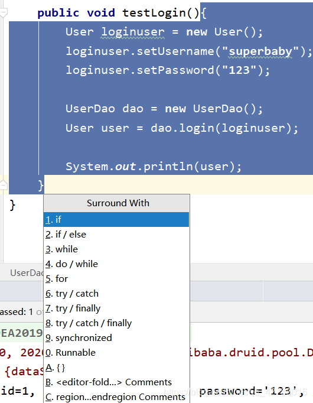
Task: Select 'try / finally' option
Action: coord(116,308)
